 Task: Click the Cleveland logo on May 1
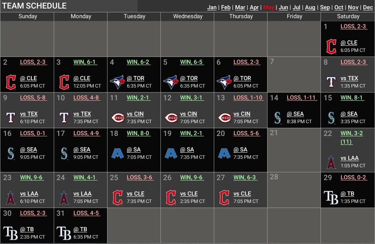pos(331,46)
